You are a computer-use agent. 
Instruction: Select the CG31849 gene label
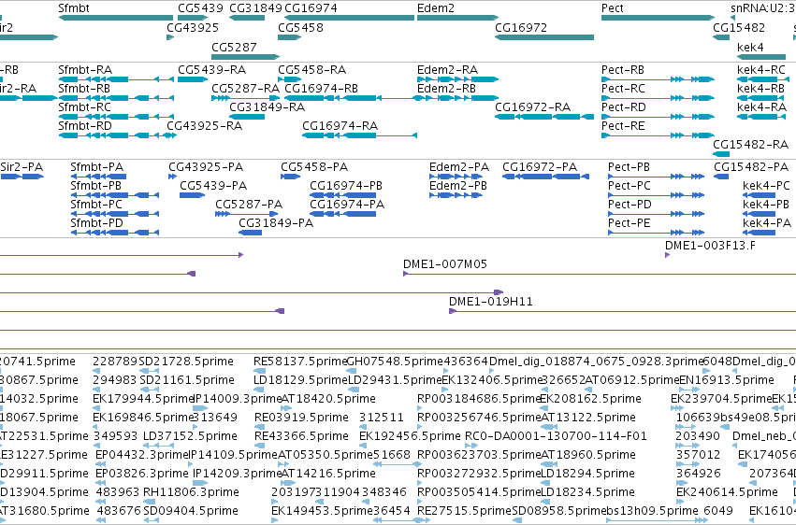click(x=256, y=8)
